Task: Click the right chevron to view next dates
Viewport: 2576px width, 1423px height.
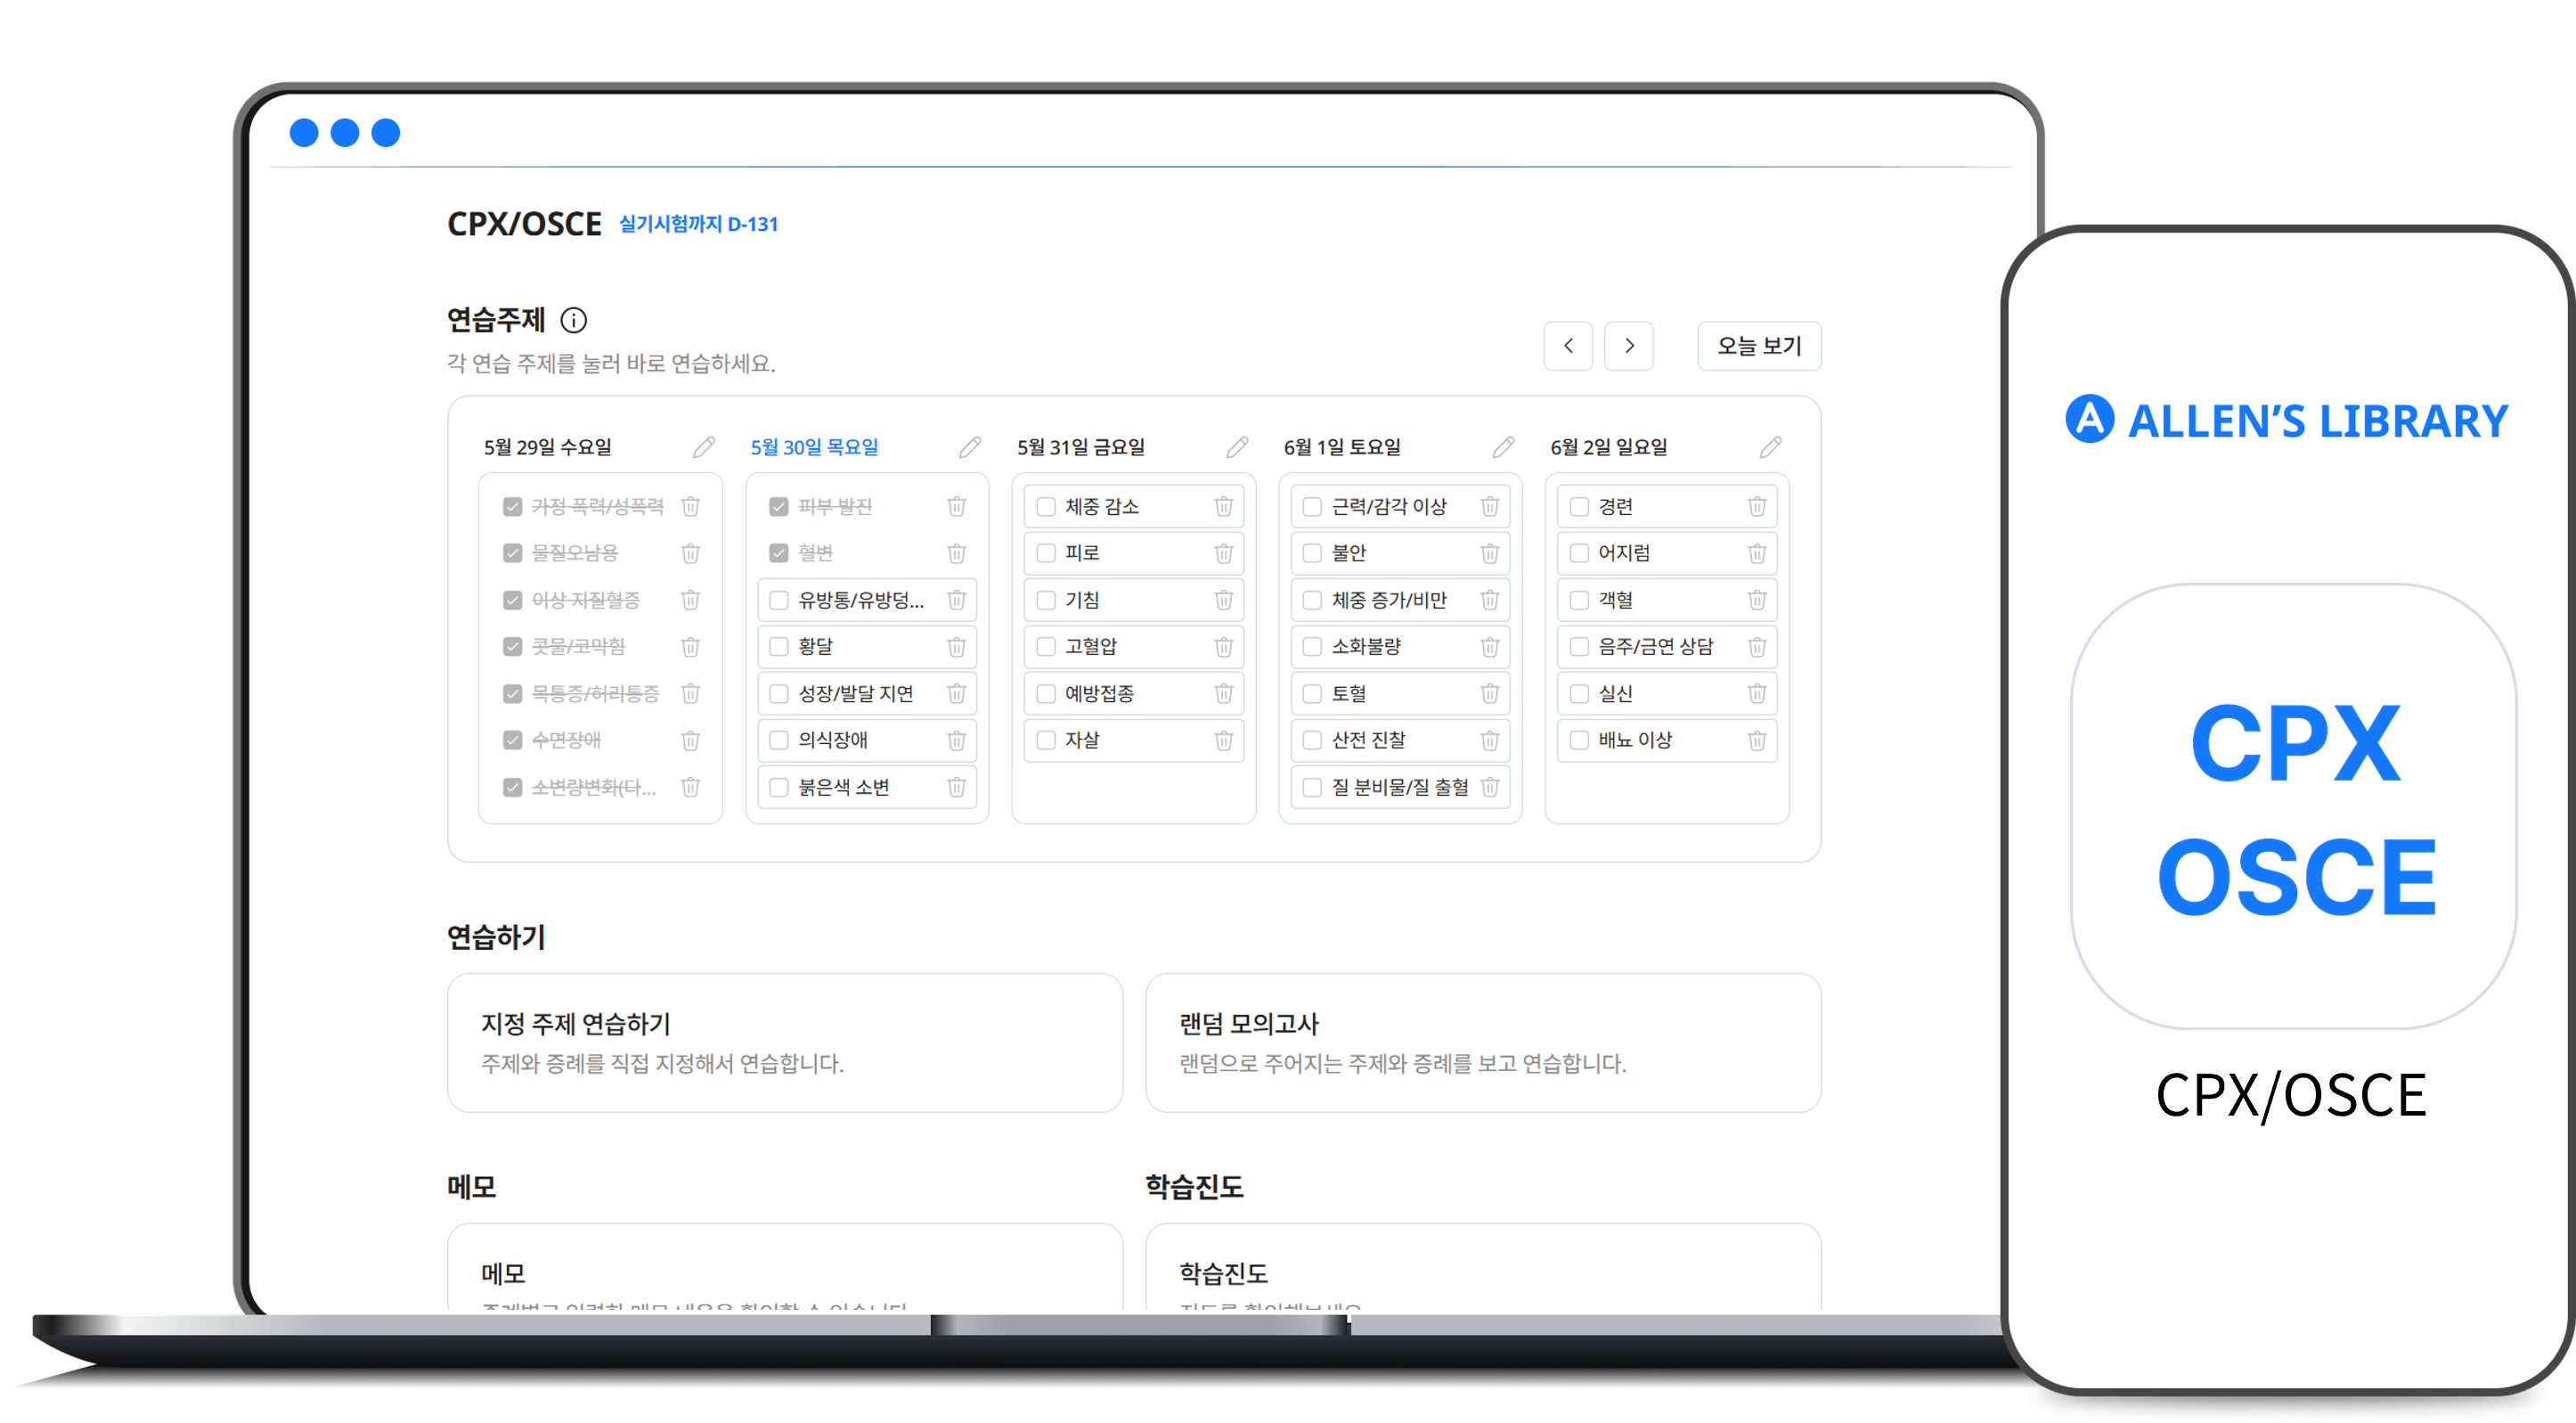Action: point(1629,346)
